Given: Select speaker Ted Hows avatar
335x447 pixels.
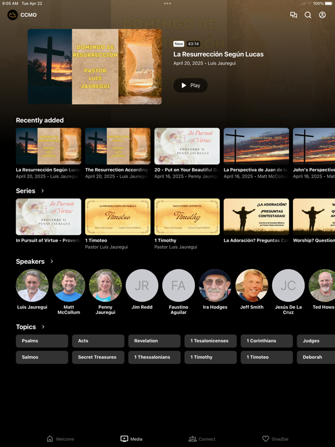Looking at the screenshot, I should 322,285.
